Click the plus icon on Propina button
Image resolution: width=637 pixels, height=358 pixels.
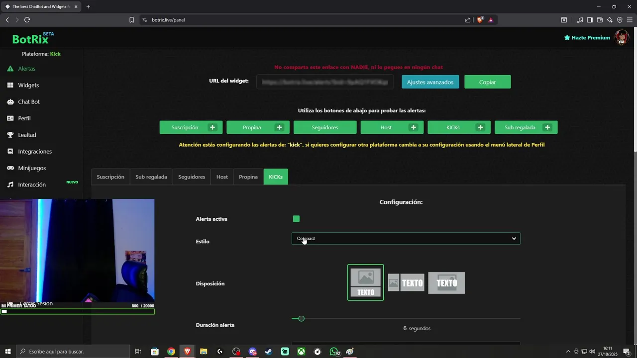(x=279, y=127)
